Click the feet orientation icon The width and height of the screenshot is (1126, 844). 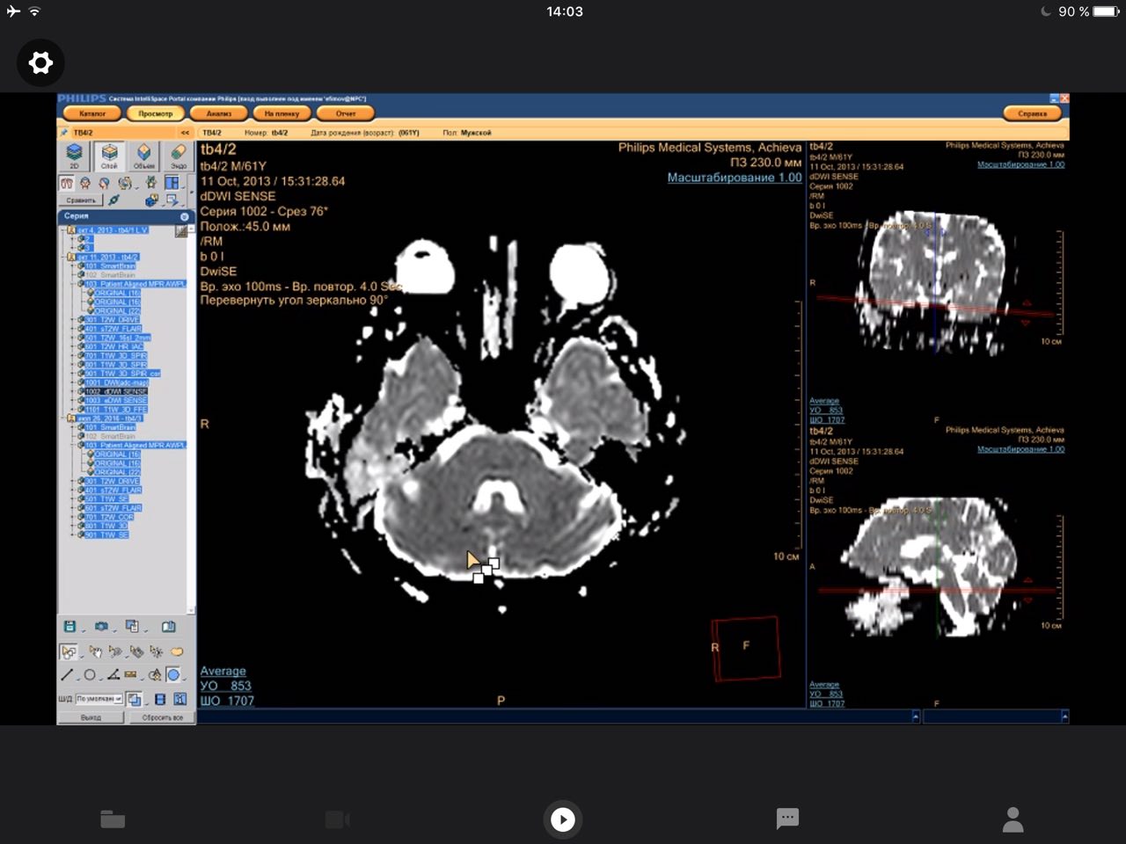pos(68,183)
